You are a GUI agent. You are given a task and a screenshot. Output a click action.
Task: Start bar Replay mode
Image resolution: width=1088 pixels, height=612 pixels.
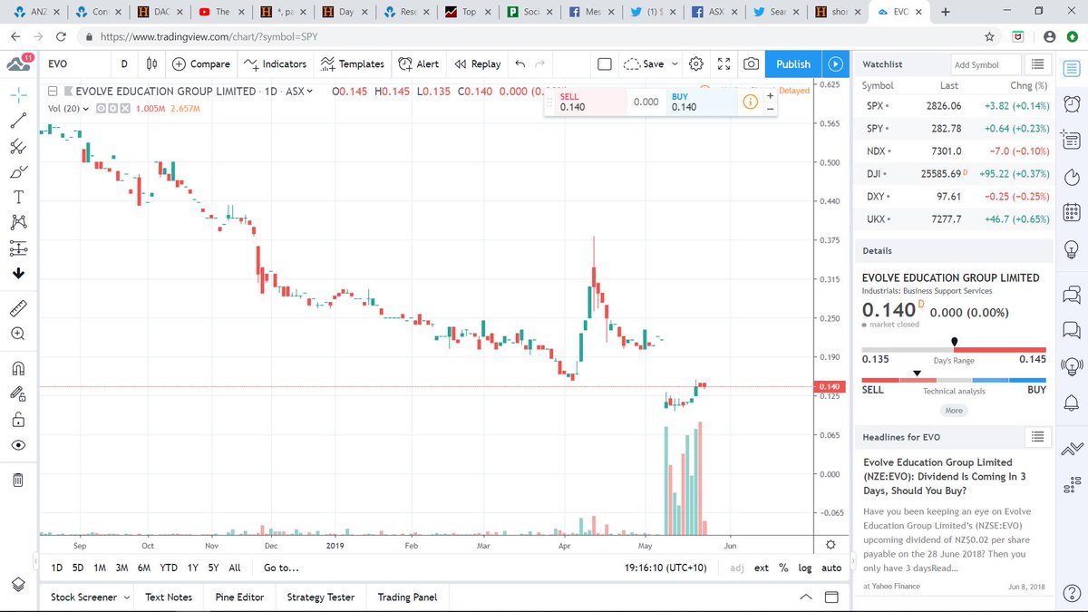coord(477,64)
